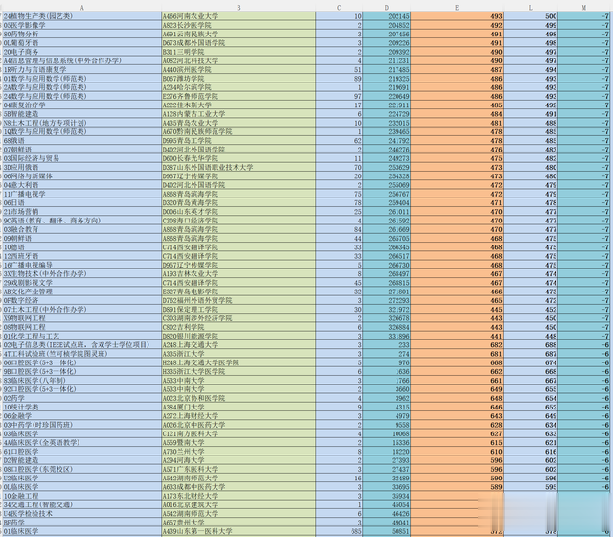Click cell 'A023北京协和医学院'
The image size is (613, 537).
238,398
